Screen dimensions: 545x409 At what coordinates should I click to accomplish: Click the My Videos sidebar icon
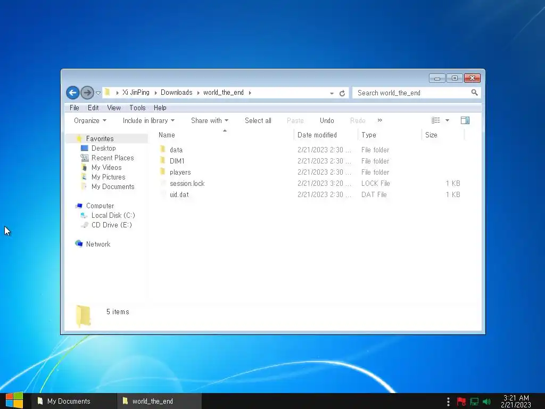click(84, 167)
